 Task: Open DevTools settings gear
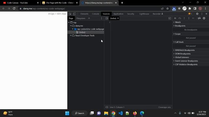tap(197, 14)
